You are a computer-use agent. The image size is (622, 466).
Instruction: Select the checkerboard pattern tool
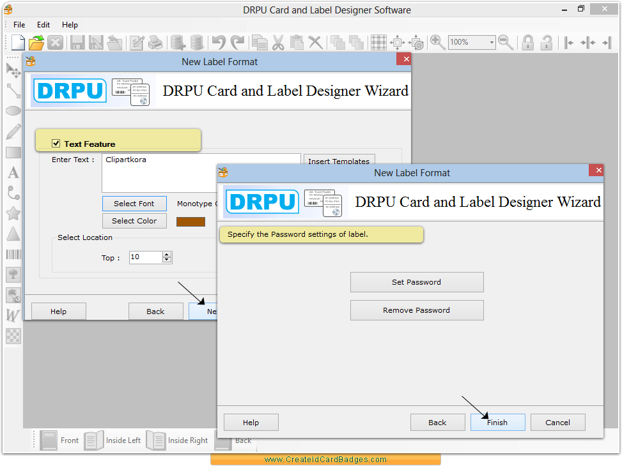point(13,336)
